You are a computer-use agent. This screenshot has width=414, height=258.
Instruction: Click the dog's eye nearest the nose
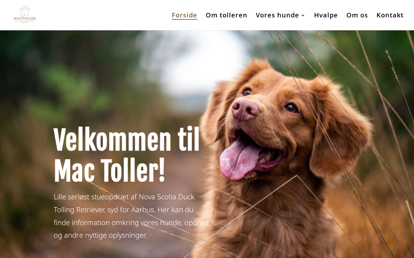pyautogui.click(x=247, y=92)
